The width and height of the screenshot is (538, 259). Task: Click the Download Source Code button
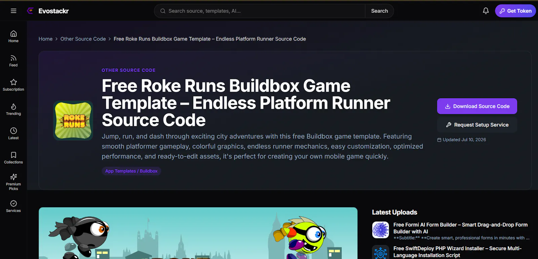[x=477, y=106]
